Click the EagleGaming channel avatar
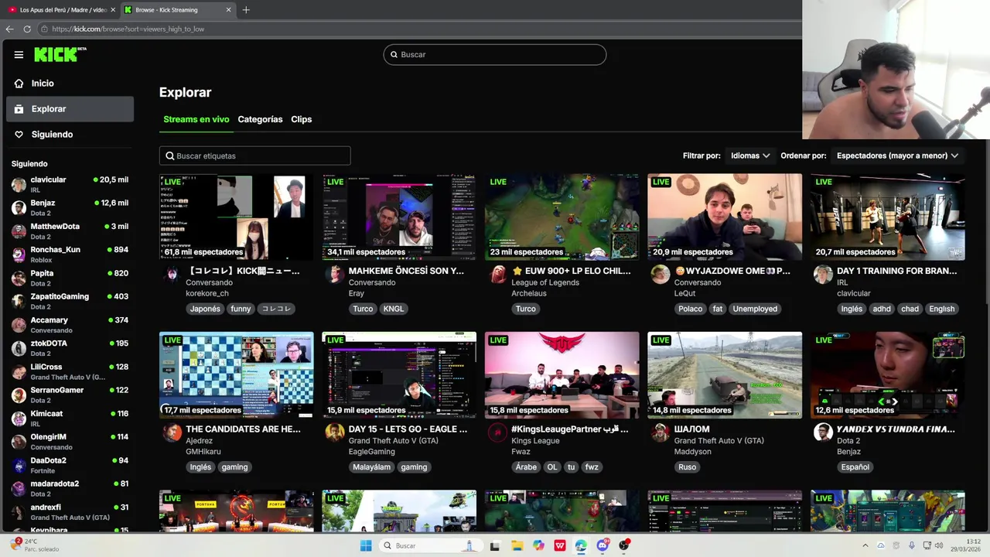 coord(335,432)
